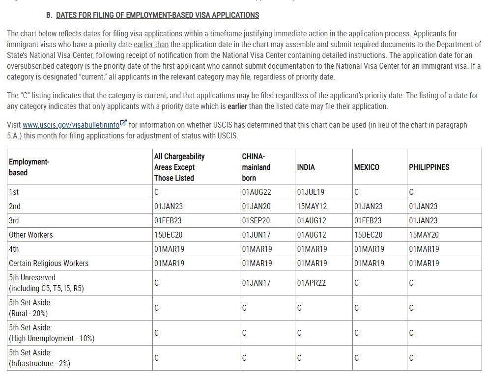486x374 pixels.
Task: Click the '5th Set Aside: (Infrastructure - 2%)' label
Action: (39, 358)
